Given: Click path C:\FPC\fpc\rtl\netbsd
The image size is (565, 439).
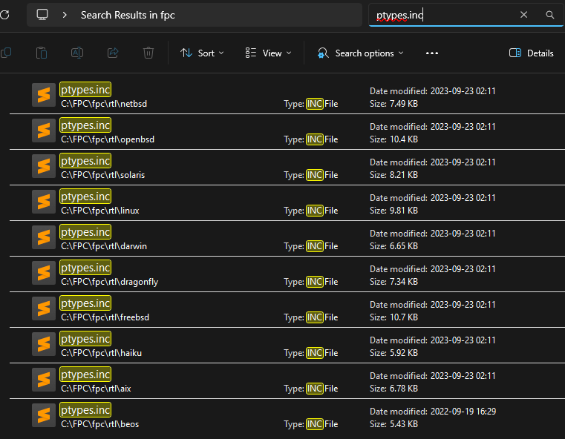Looking at the screenshot, I should (x=104, y=104).
